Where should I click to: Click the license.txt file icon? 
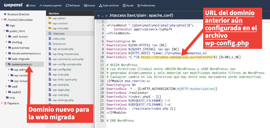point(50,44)
